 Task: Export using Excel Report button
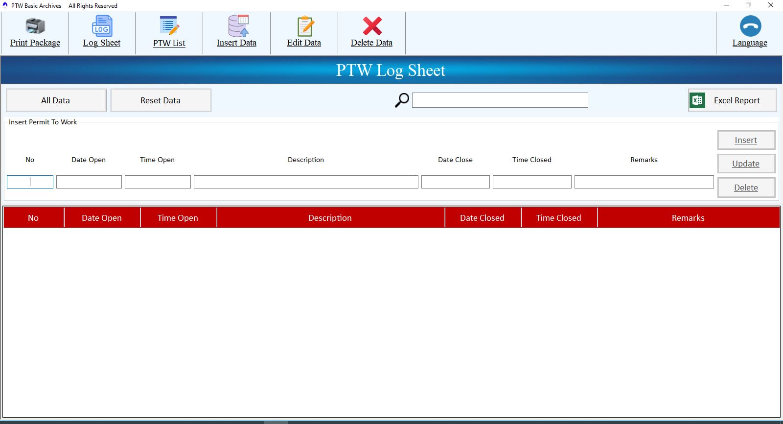click(x=732, y=100)
